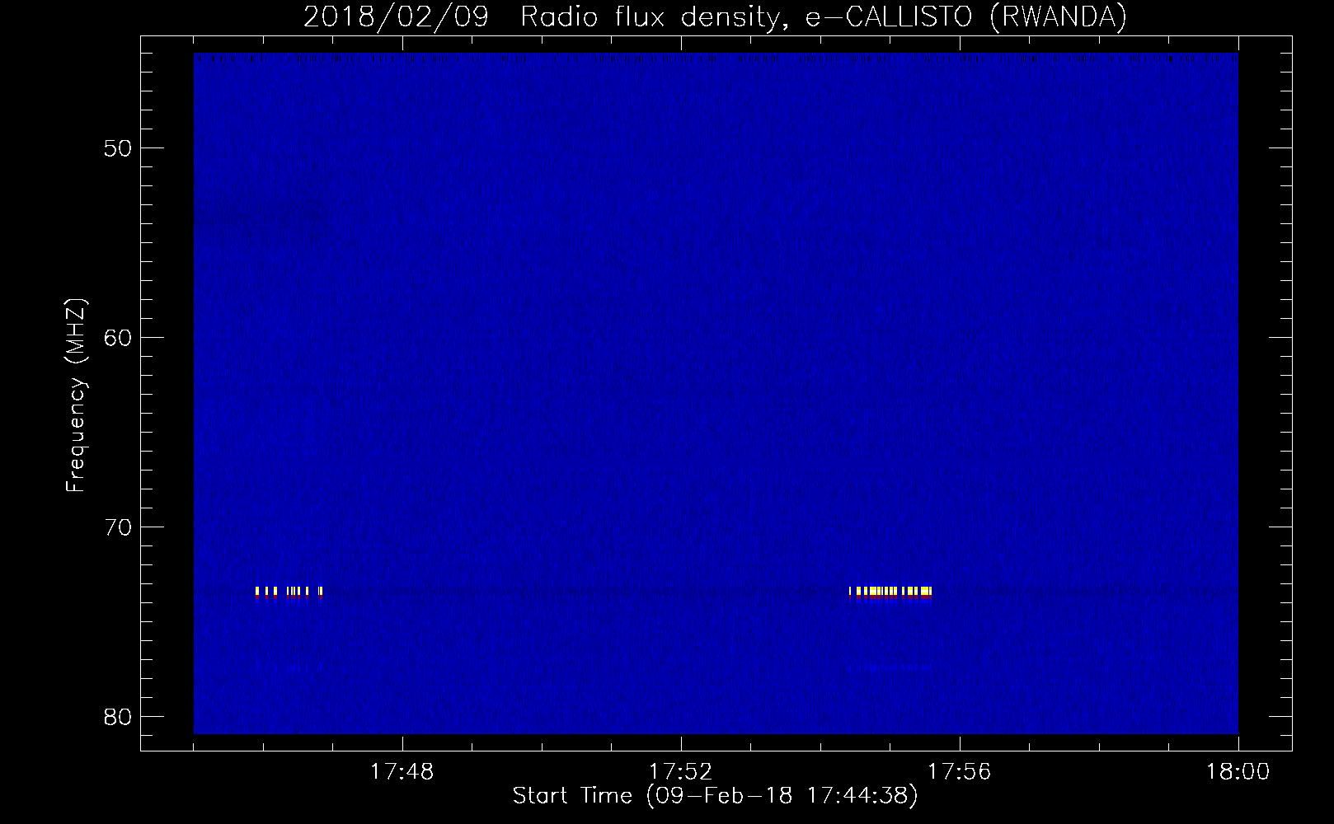Click the "50" frequency tick label
Viewport: 1334px width, 824px height.
(x=118, y=148)
